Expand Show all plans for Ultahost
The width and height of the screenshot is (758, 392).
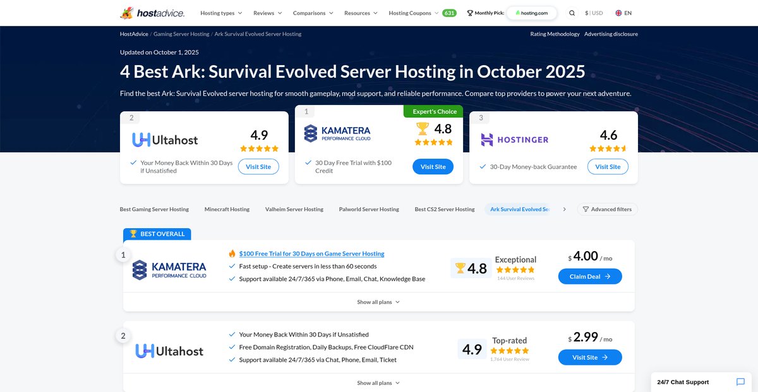click(378, 383)
